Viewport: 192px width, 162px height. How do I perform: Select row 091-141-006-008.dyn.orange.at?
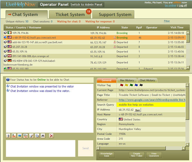tap(95, 56)
